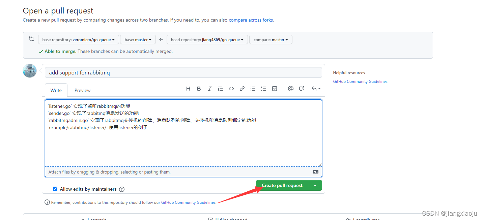Image resolution: width=482 pixels, height=220 pixels.
Task: Click the compare branches icon
Action: [x=31, y=39]
